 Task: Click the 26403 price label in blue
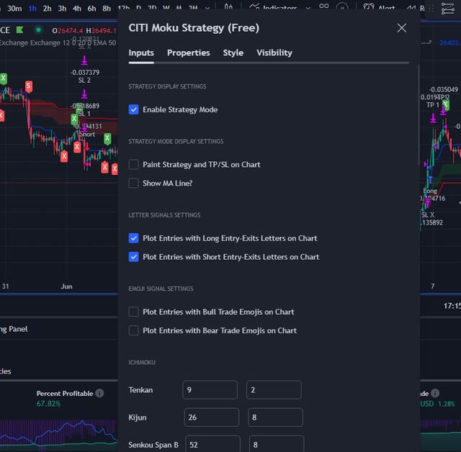450,43
